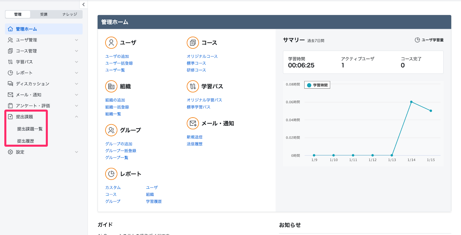Click the pie chart icon beside レポート in sidebar
Screen dimensions: 461x235
[x=10, y=73]
